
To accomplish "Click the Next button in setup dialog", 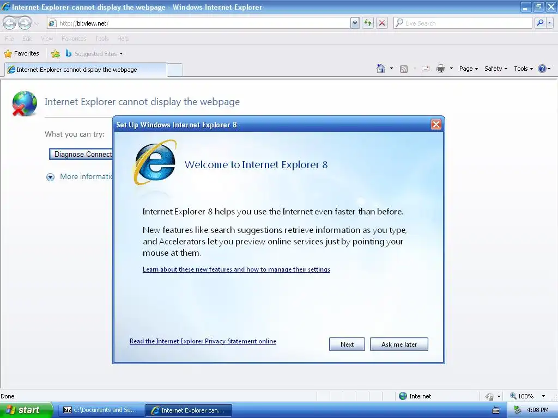I will [x=347, y=344].
